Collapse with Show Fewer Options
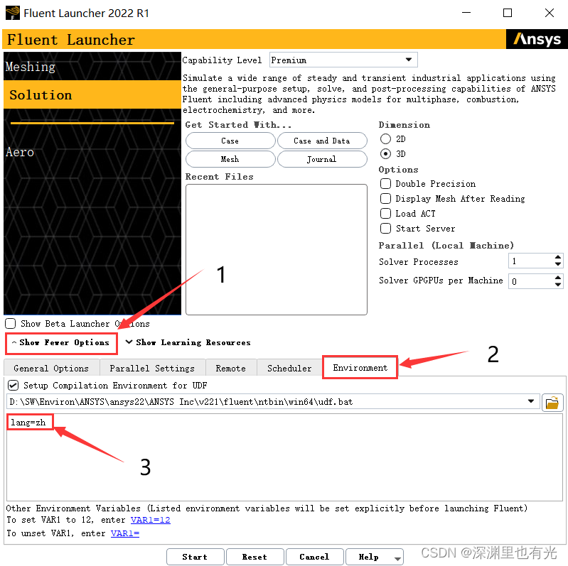Viewport: 568px width, 566px height. [60, 342]
